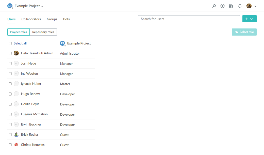Open the Groups tab
This screenshot has width=264, height=155.
(52, 19)
